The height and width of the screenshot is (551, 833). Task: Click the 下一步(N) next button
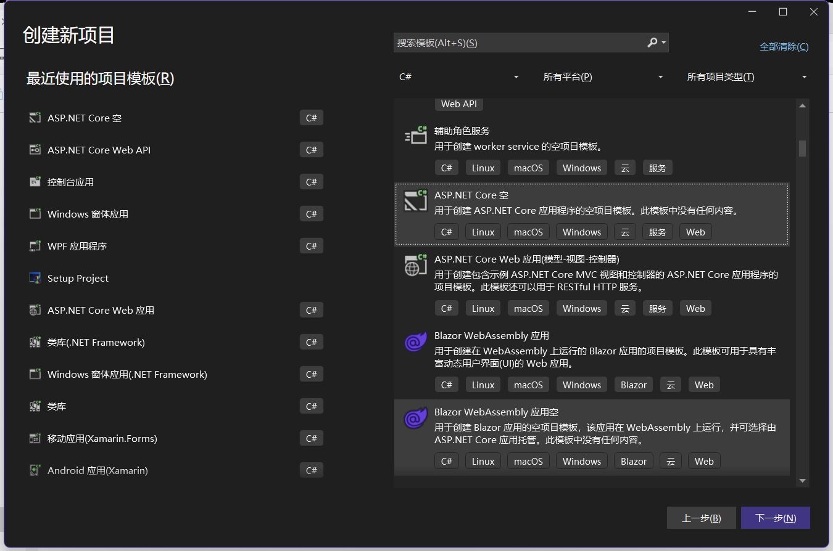point(776,518)
